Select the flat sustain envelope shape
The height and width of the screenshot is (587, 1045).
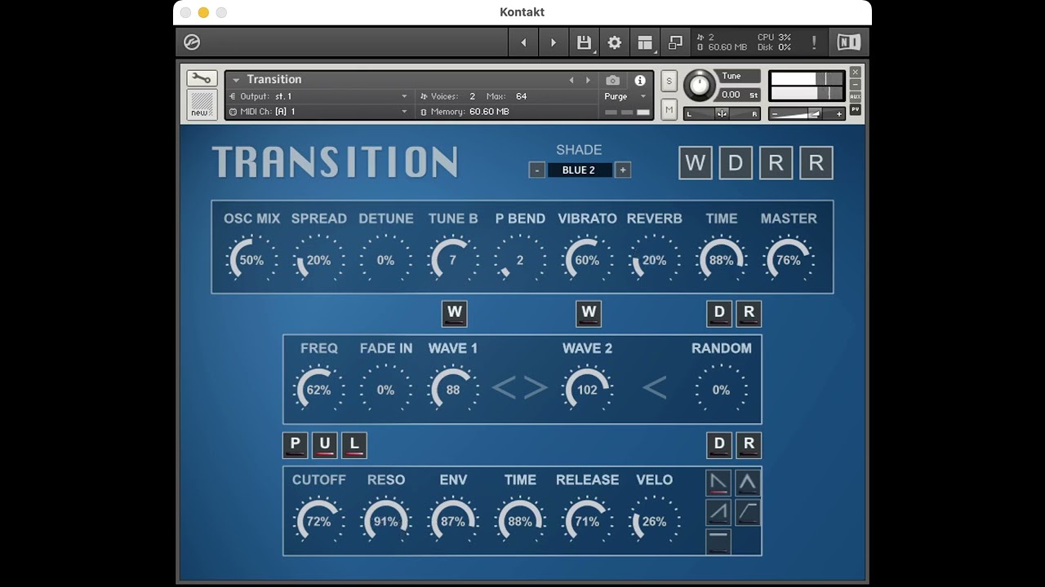tap(718, 541)
